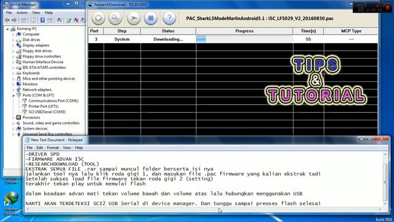
Task: Open Notepad Edit menu
Action: coord(39,148)
